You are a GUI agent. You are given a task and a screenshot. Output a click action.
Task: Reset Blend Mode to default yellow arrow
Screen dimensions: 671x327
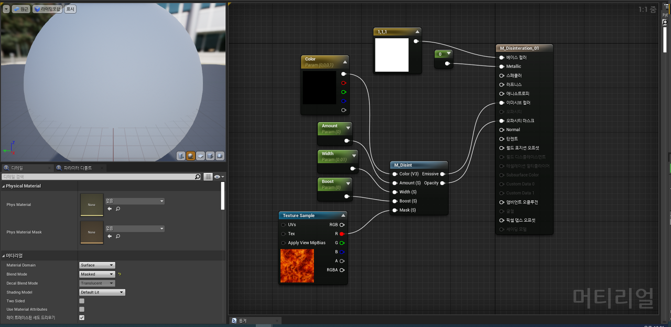coord(120,274)
